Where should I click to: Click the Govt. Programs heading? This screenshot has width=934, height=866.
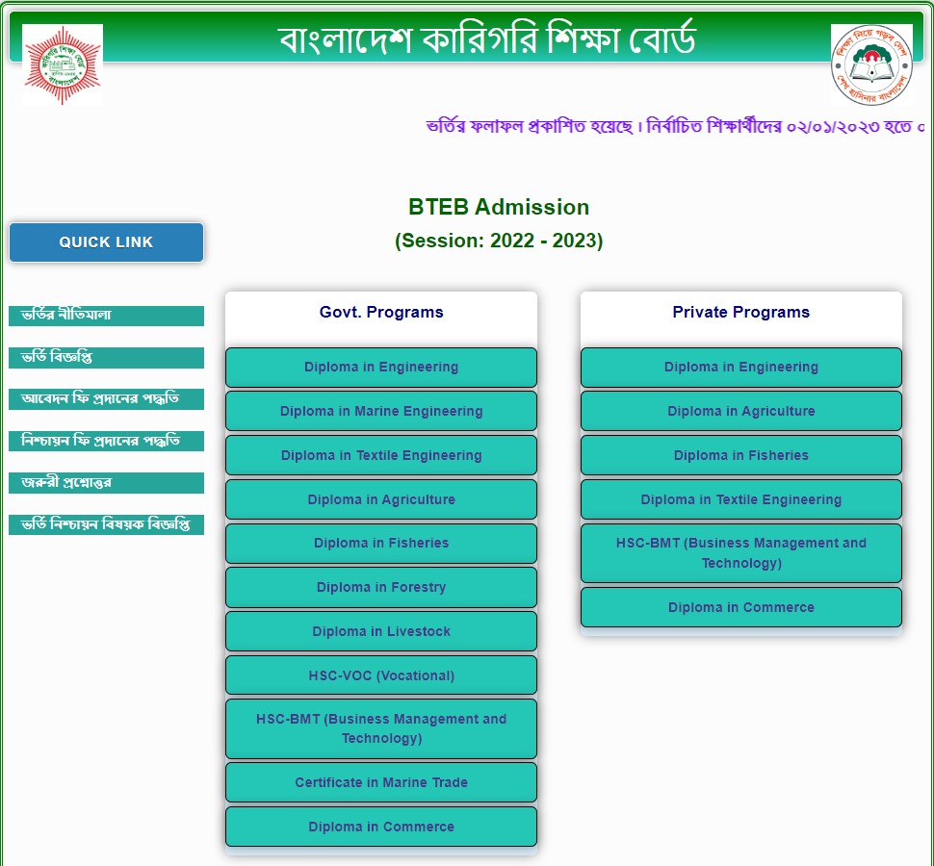(x=381, y=313)
